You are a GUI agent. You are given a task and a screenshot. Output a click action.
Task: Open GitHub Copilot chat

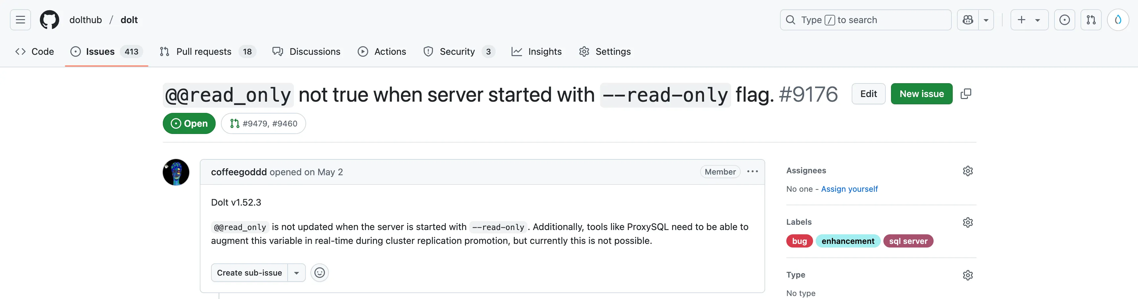pyautogui.click(x=968, y=19)
